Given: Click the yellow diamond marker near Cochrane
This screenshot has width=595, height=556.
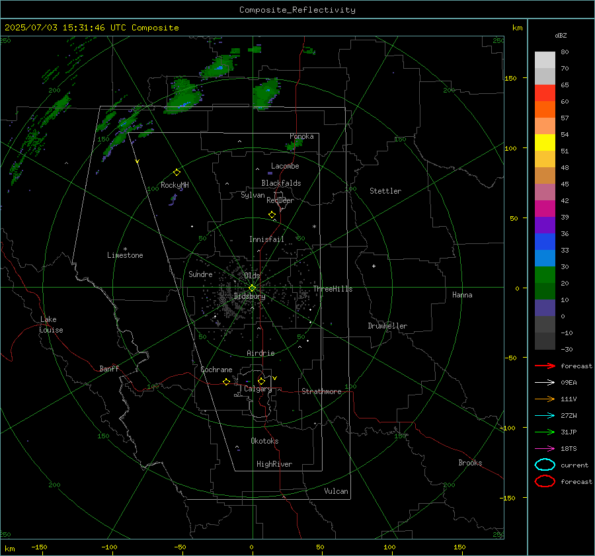Looking at the screenshot, I should (x=226, y=382).
